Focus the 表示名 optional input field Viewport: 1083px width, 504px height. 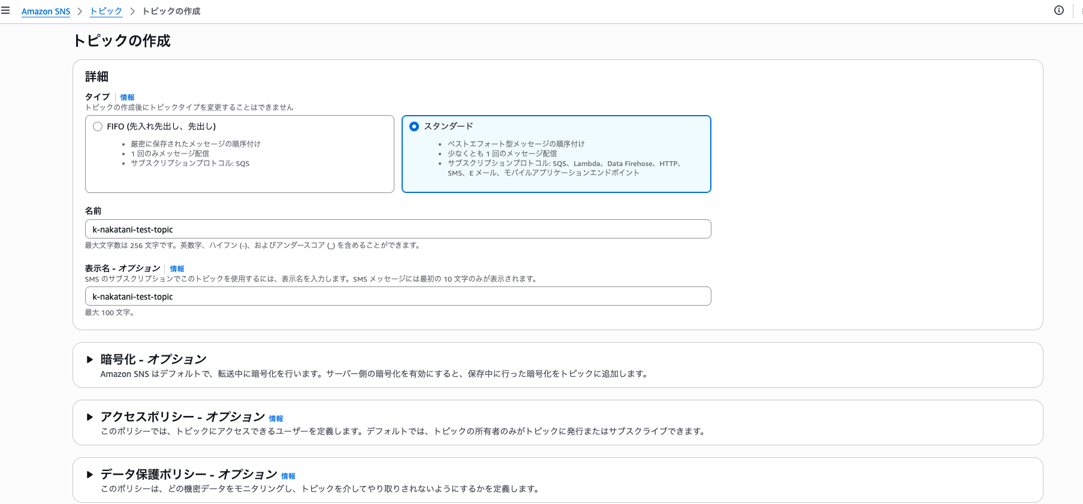click(x=397, y=296)
